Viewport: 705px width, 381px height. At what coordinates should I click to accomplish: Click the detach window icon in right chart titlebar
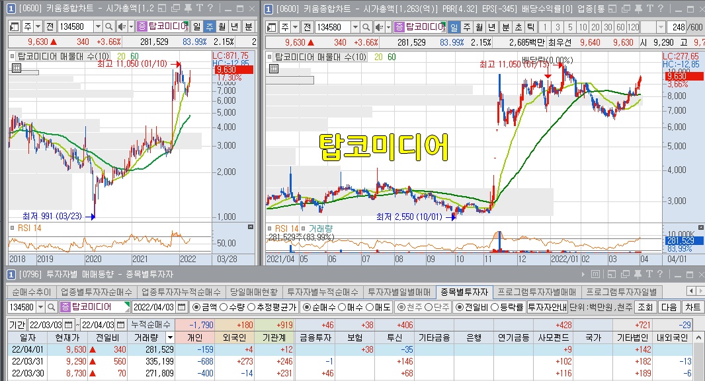pyautogui.click(x=626, y=9)
